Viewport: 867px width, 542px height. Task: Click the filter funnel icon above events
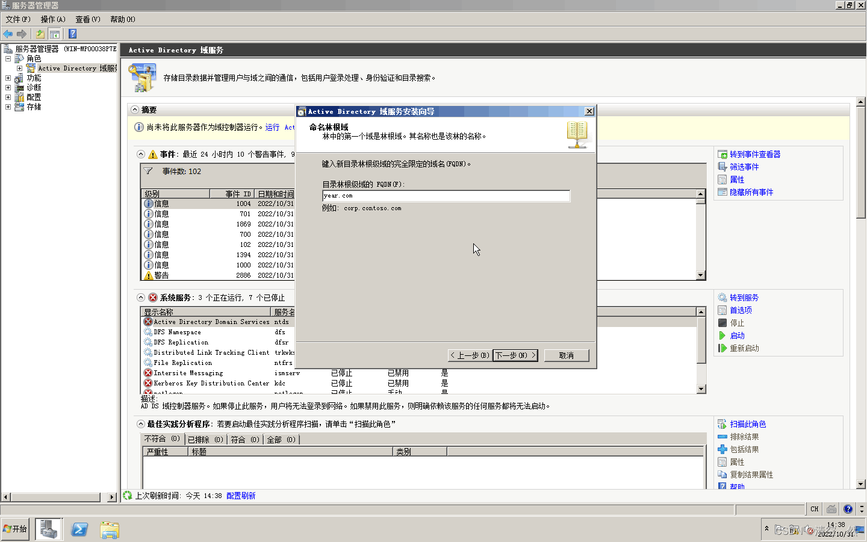coord(148,171)
